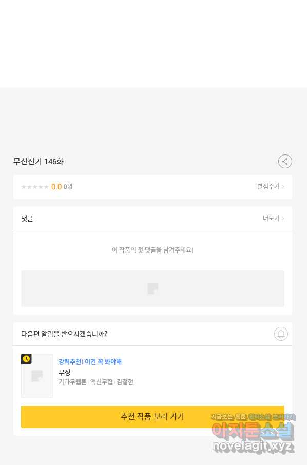Select the 무장 title text

[x=64, y=372]
